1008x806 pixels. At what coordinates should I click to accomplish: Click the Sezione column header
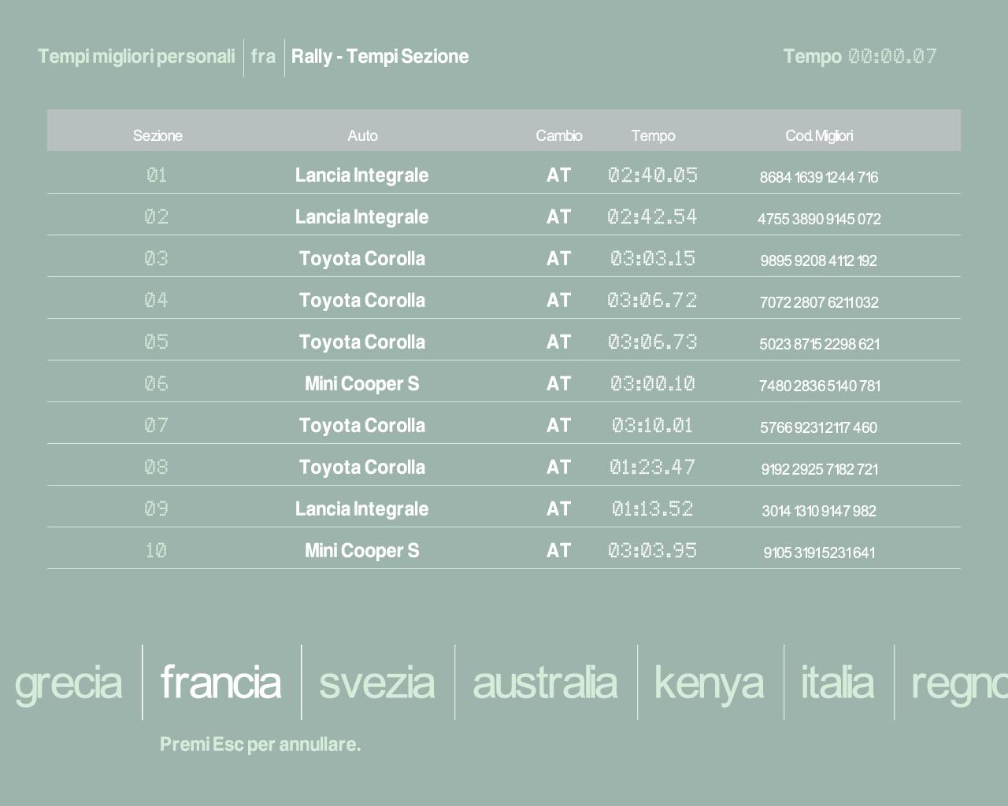click(x=157, y=135)
